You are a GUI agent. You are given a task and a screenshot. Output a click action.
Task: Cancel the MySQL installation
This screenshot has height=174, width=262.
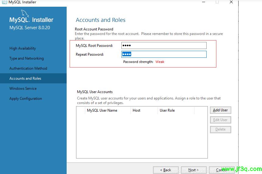pyautogui.click(x=221, y=170)
